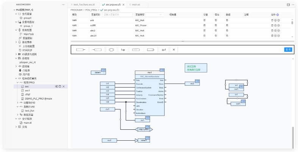Click the jump element toolbar icon
298x152 pixels.
point(122,49)
